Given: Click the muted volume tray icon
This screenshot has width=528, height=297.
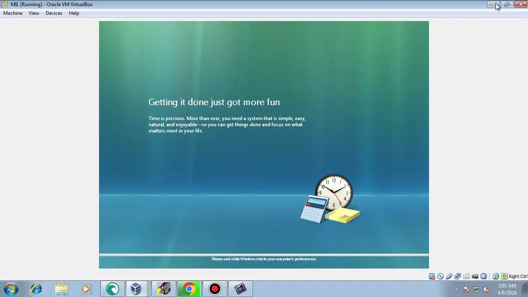Looking at the screenshot, I should click(486, 289).
